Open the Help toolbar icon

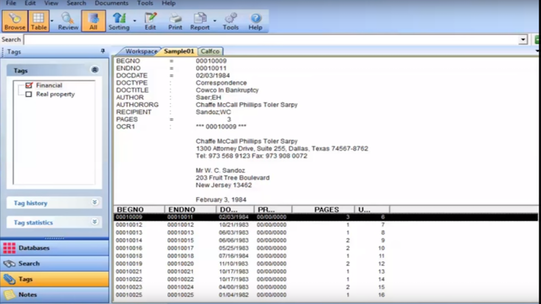pyautogui.click(x=255, y=21)
